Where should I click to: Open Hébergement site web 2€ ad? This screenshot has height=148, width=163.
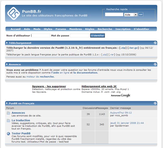pos(99,86)
